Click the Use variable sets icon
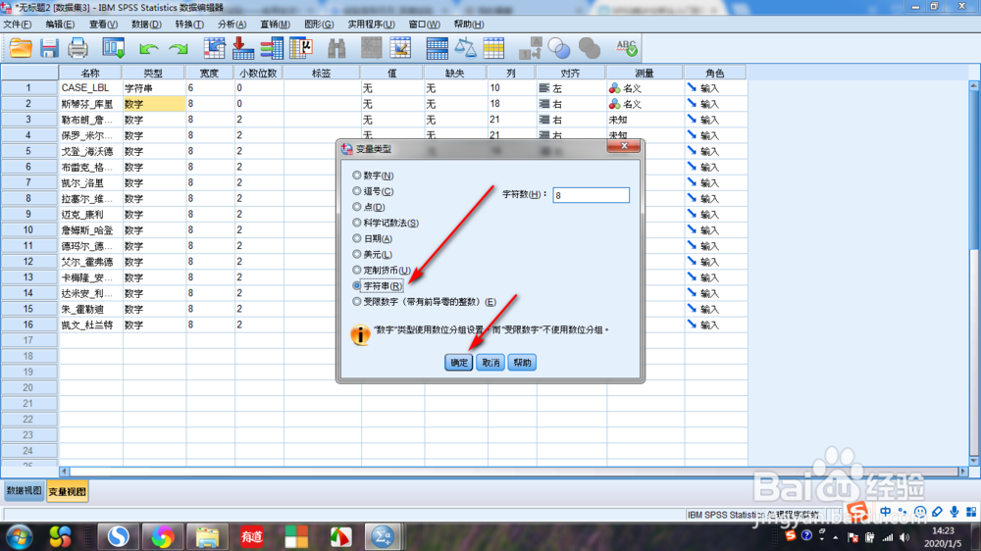 tap(559, 48)
